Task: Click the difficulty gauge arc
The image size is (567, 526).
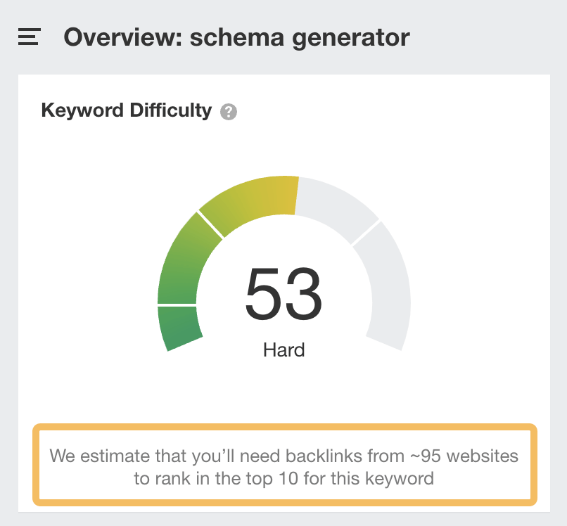Action: tap(211, 211)
